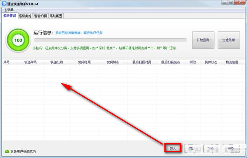Select the 最后扫描时间 column header

tap(142, 62)
